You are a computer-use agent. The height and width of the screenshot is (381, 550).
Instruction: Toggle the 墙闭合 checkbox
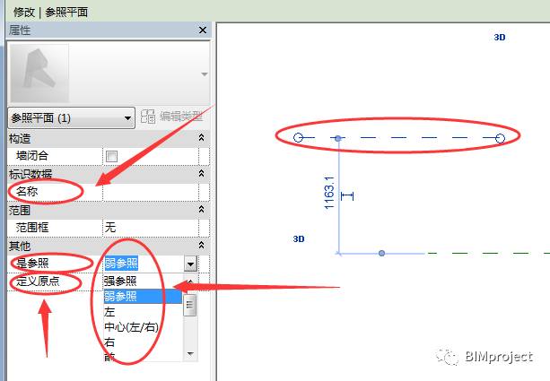click(111, 156)
